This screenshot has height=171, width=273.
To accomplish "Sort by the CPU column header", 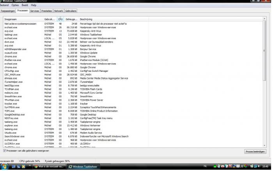I will [60, 19].
